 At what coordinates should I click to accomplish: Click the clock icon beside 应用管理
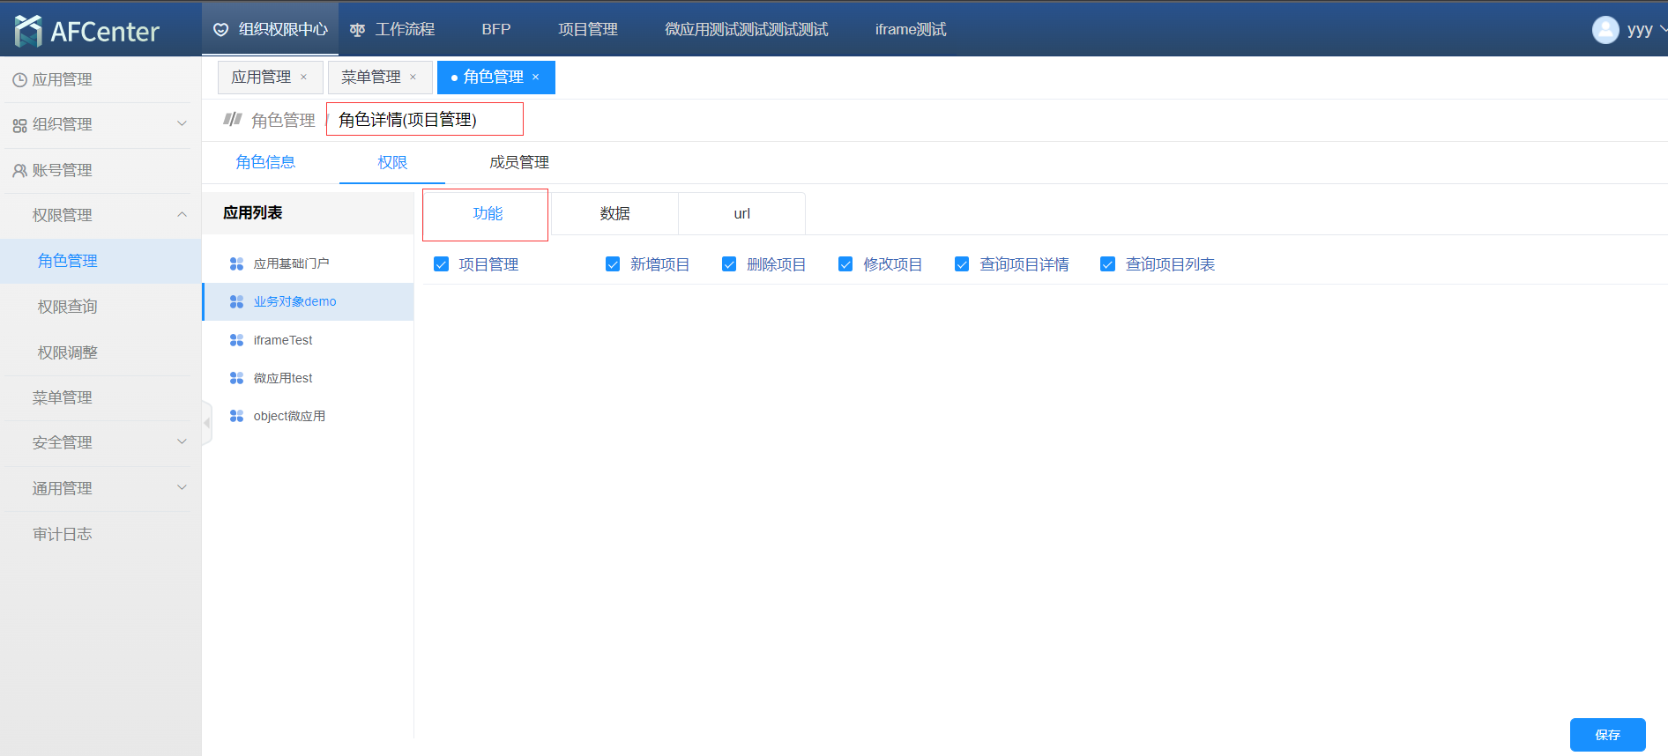[x=19, y=80]
